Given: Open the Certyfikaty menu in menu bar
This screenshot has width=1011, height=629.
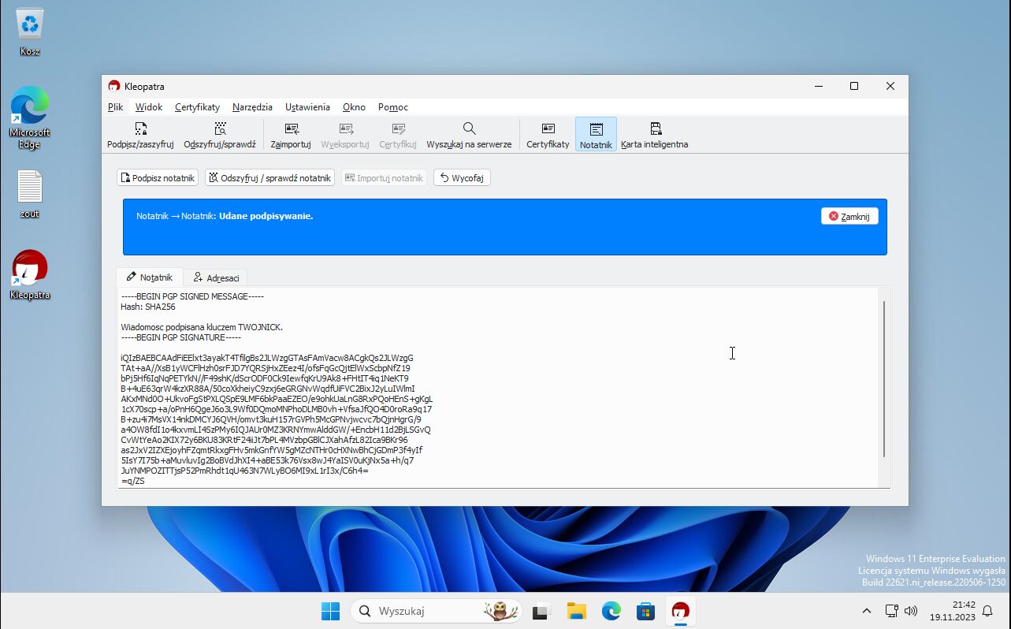Looking at the screenshot, I should pyautogui.click(x=197, y=107).
